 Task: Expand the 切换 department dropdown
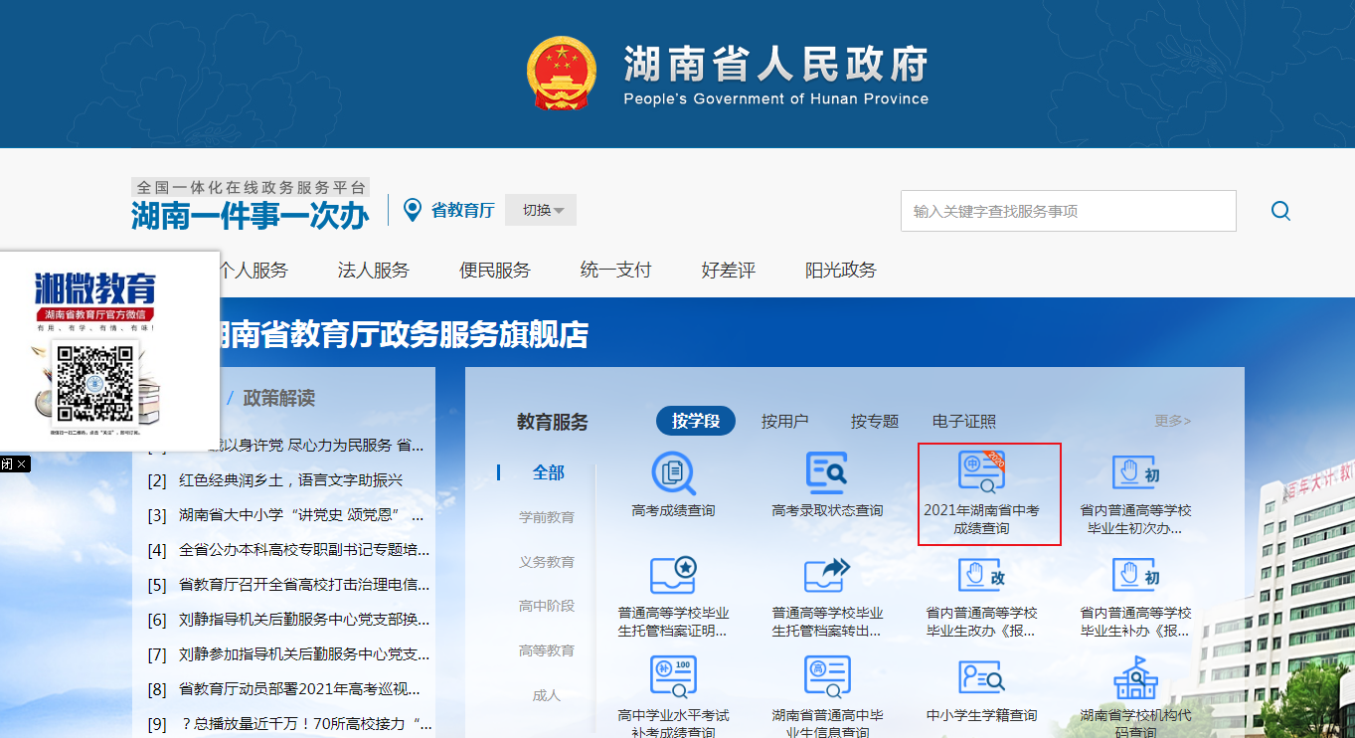click(x=542, y=210)
